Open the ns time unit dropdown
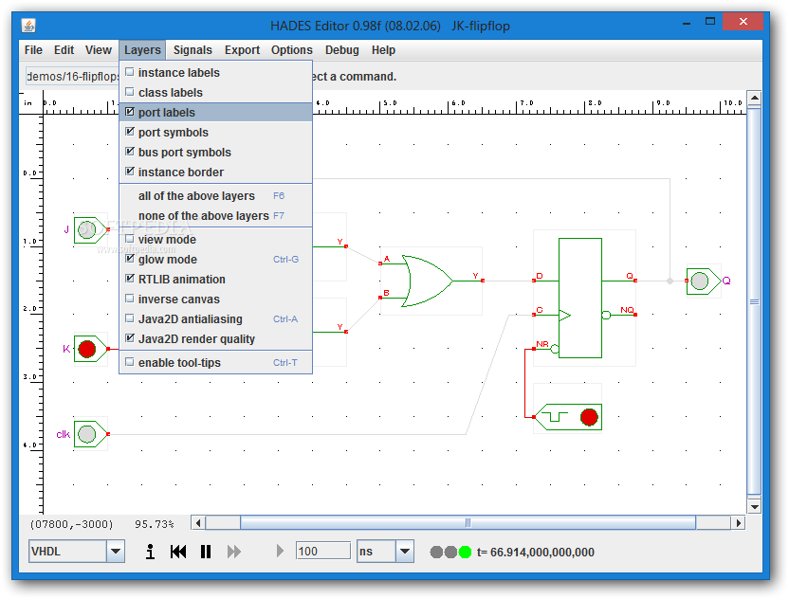Viewport: 789px width, 599px height. [405, 552]
